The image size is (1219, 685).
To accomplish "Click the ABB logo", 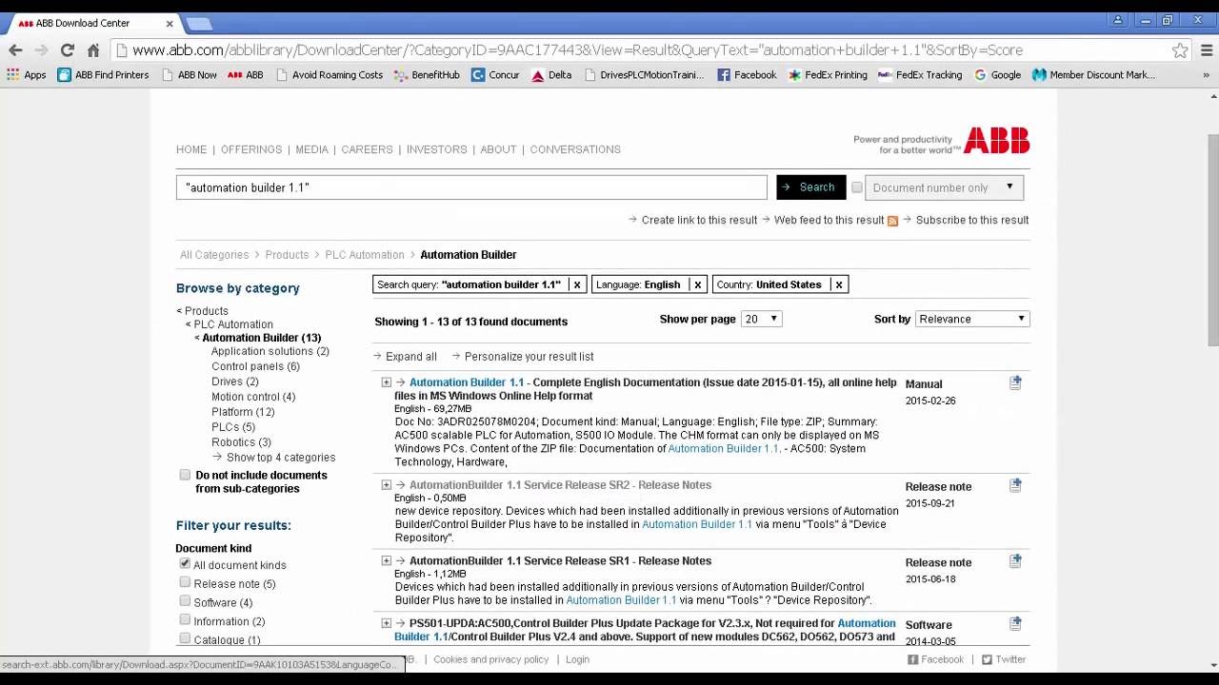I will [996, 141].
